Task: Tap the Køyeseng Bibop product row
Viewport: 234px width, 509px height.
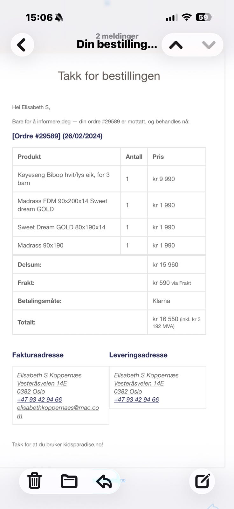Action: tap(109, 179)
